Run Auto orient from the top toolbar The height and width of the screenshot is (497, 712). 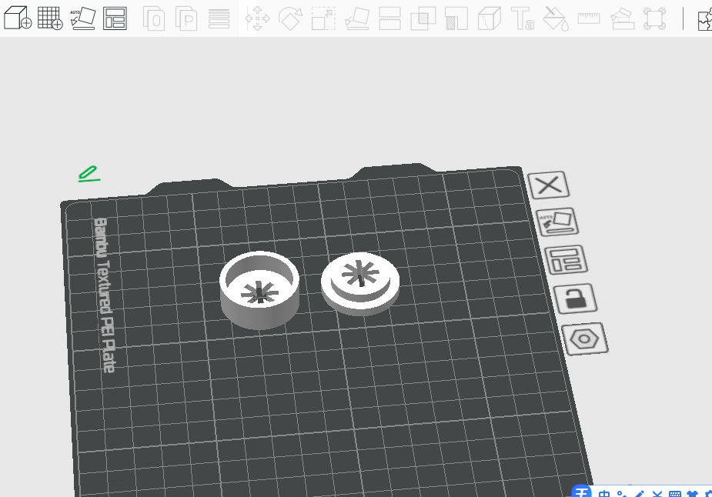click(x=82, y=18)
